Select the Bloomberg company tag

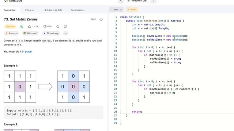[51, 33]
